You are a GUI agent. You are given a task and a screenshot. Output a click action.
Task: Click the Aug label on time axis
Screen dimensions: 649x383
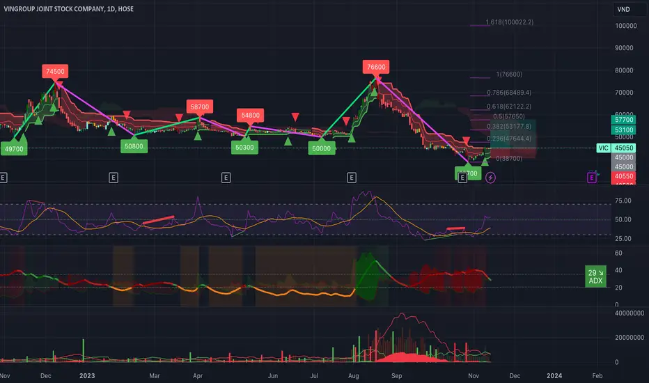[x=354, y=375]
